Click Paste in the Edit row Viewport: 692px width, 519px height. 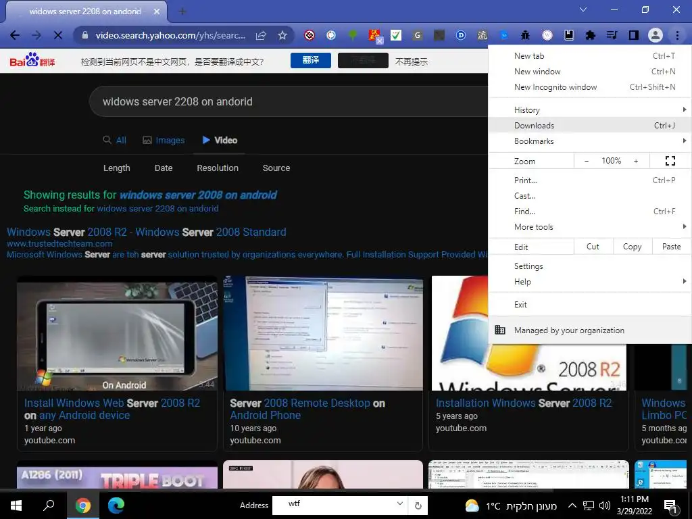[x=671, y=247]
